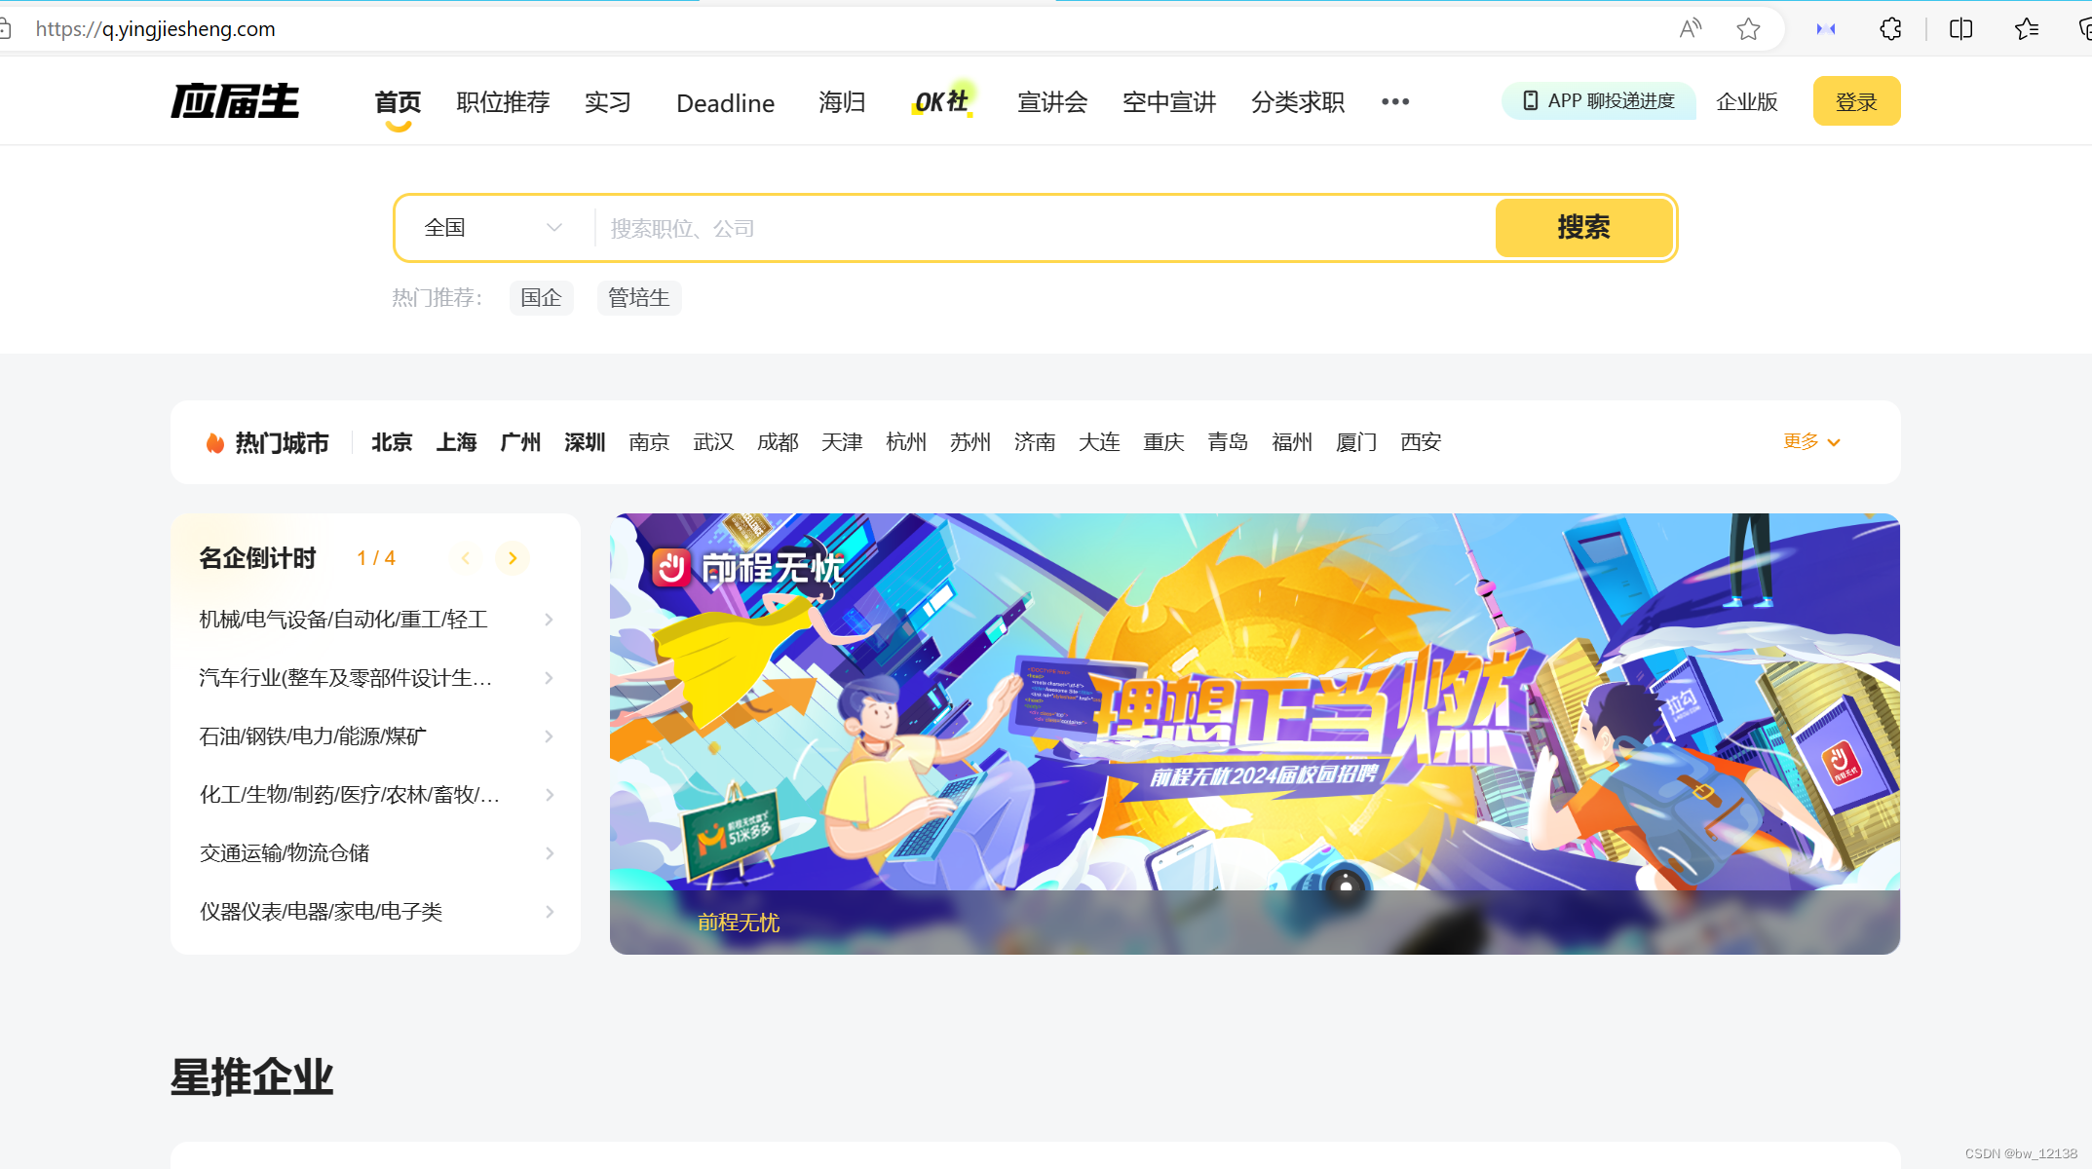
Task: Click the search job and company field
Action: coord(1043,228)
